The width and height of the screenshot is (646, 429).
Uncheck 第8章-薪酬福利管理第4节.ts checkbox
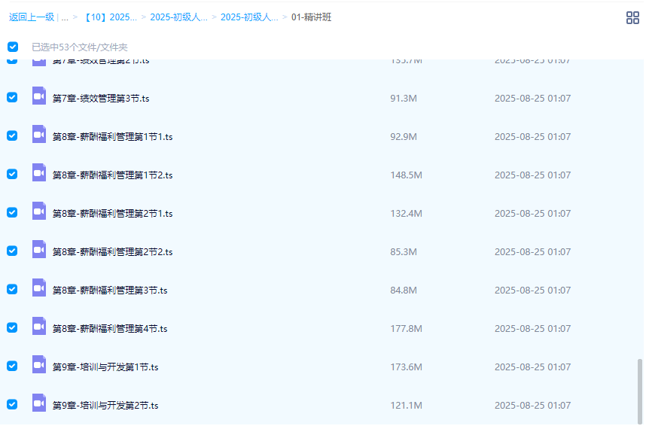pyautogui.click(x=12, y=327)
